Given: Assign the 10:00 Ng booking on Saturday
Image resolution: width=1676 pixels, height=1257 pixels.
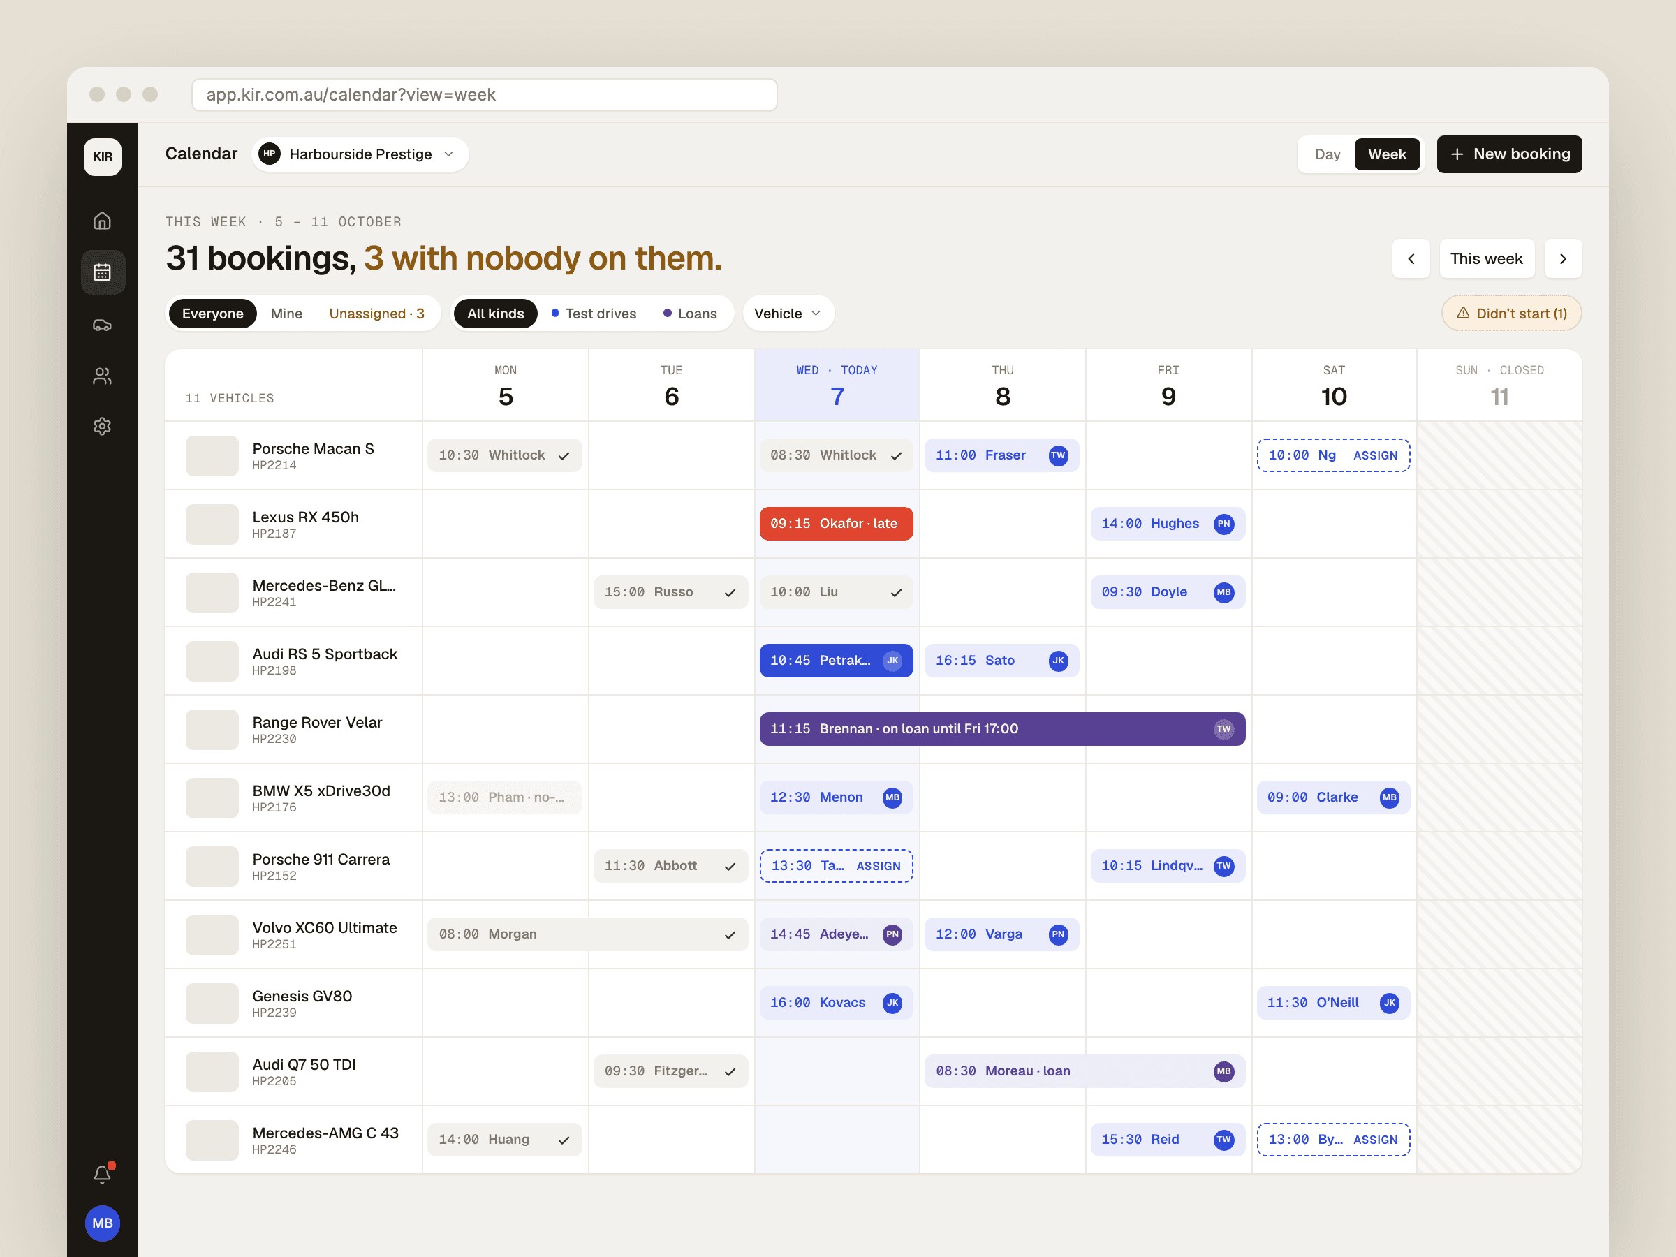Looking at the screenshot, I should (x=1374, y=455).
